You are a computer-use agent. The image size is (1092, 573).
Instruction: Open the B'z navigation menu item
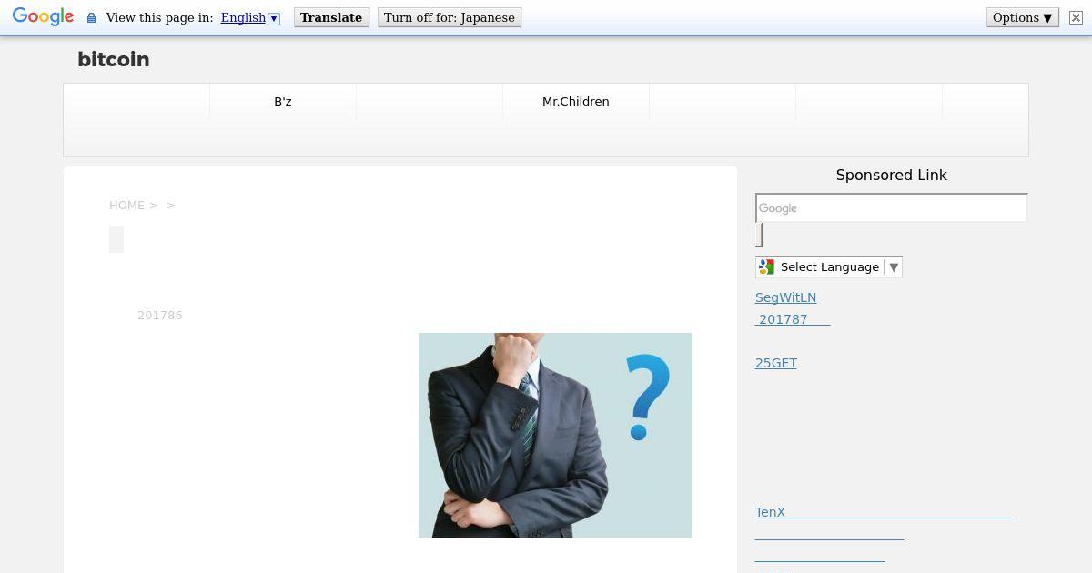point(283,101)
